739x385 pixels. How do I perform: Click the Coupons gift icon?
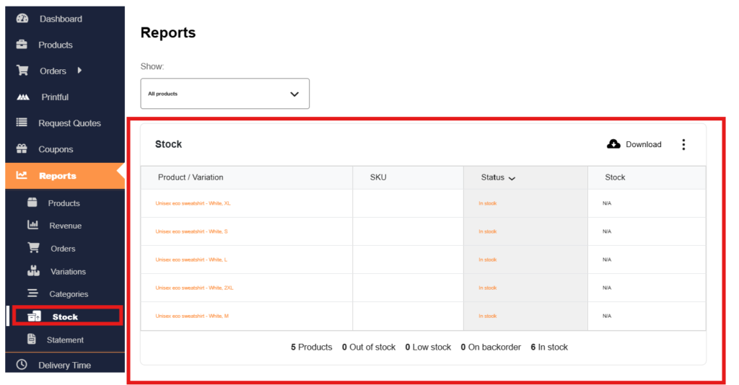[x=22, y=149]
